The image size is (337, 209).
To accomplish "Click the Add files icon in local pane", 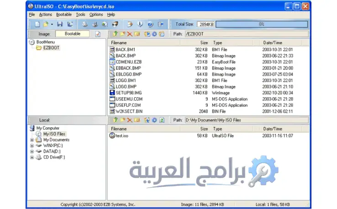I will [x=147, y=120].
